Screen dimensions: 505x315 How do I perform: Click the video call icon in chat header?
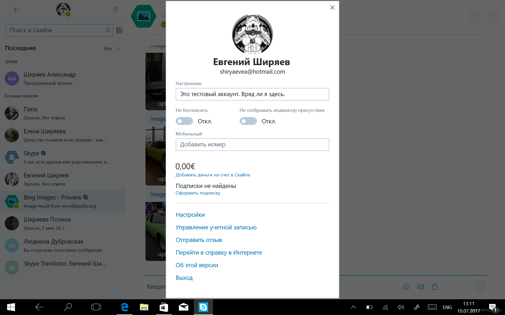[x=474, y=16]
